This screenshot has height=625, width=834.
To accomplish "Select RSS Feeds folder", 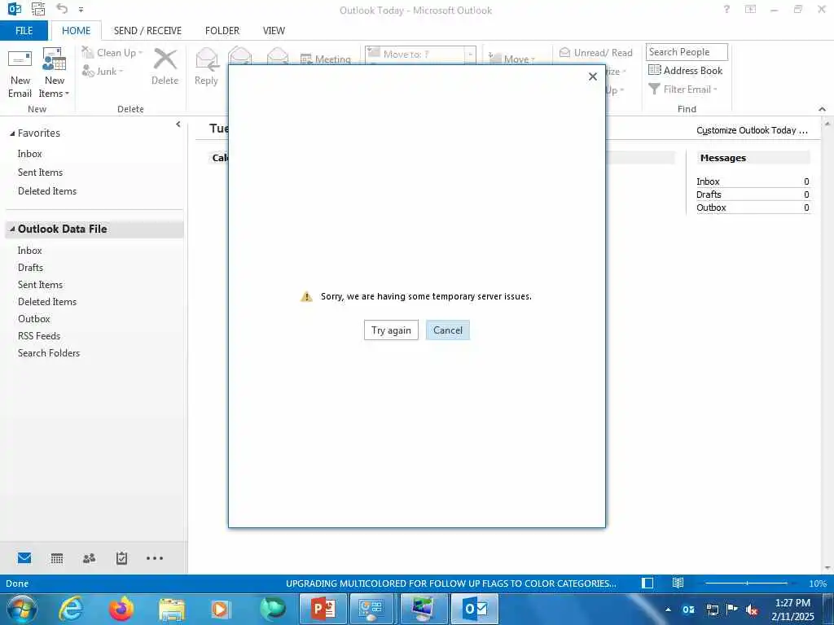I will coord(39,336).
